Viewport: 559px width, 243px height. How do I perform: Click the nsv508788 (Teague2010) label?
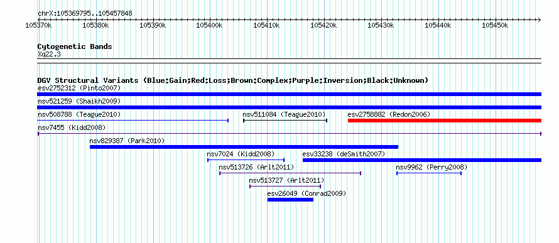pyautogui.click(x=79, y=114)
